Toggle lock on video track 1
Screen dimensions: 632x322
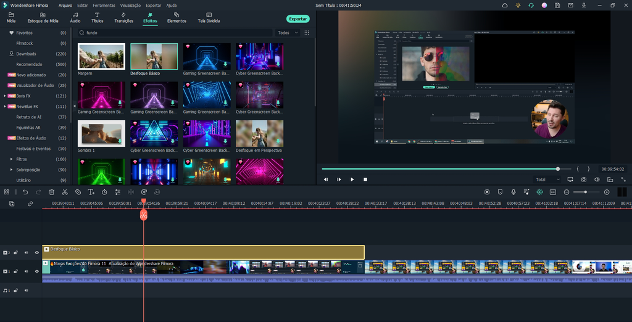(x=15, y=271)
